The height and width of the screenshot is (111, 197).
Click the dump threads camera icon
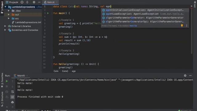(7, 92)
